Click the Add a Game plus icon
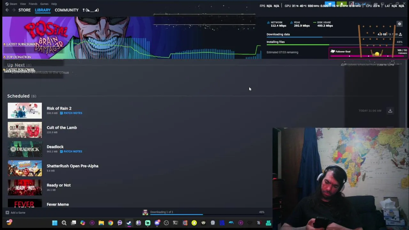The width and height of the screenshot is (409, 230). (7, 212)
